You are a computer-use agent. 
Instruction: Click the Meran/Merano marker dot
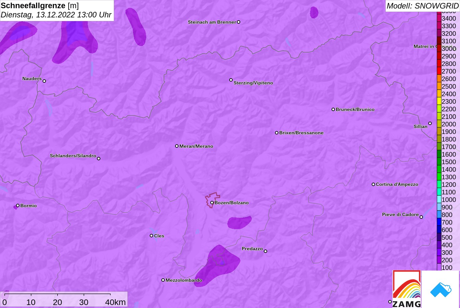[177, 146]
